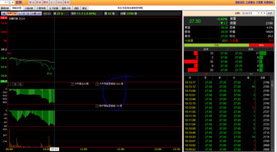Select the 即時走勢 tab
This screenshot has width=277, height=152.
tap(17, 8)
